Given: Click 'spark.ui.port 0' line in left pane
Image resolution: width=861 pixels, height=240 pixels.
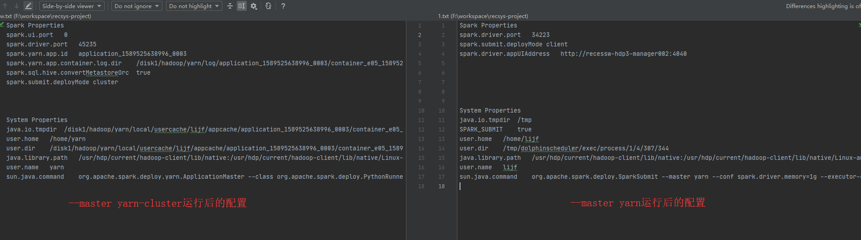Looking at the screenshot, I should [37, 35].
